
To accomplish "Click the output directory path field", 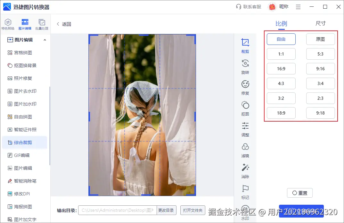I will (118, 210).
